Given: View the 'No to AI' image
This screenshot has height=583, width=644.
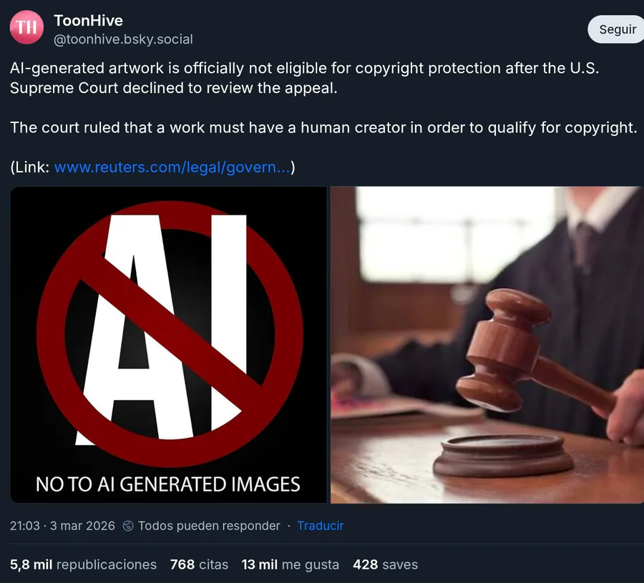Looking at the screenshot, I should click(x=168, y=345).
